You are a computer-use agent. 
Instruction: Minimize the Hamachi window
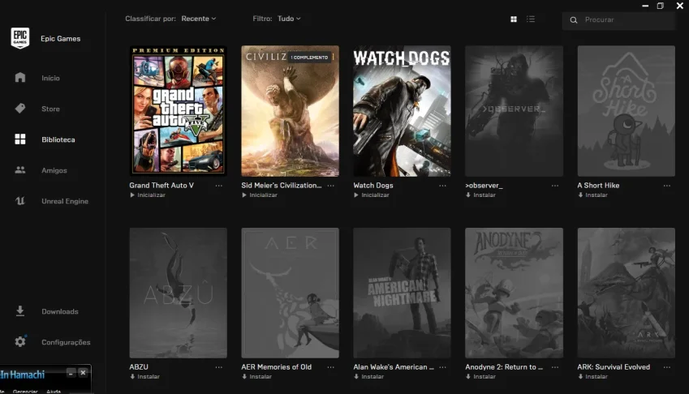(x=71, y=374)
